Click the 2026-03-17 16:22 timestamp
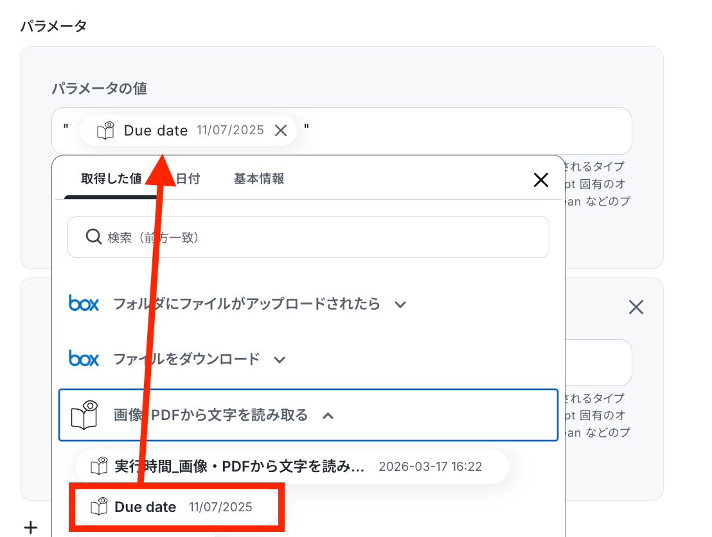The image size is (712, 537). coord(430,466)
